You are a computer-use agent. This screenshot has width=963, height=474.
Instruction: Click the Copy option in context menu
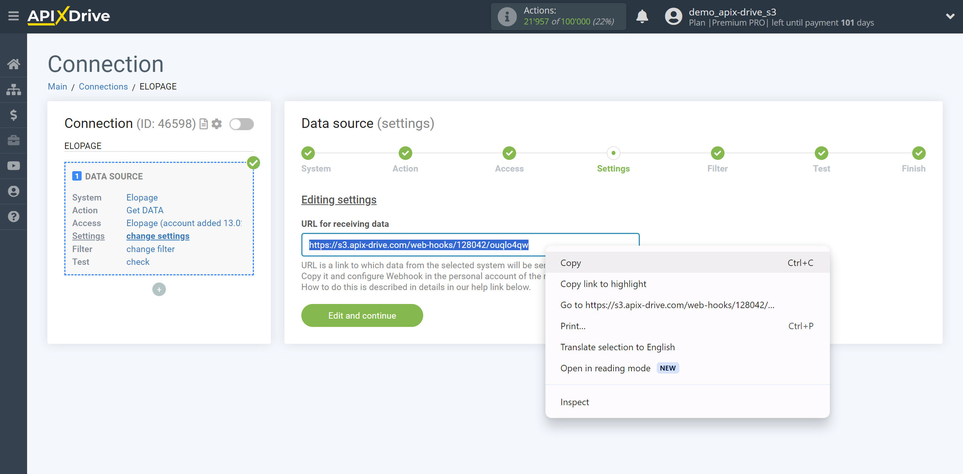pyautogui.click(x=571, y=262)
